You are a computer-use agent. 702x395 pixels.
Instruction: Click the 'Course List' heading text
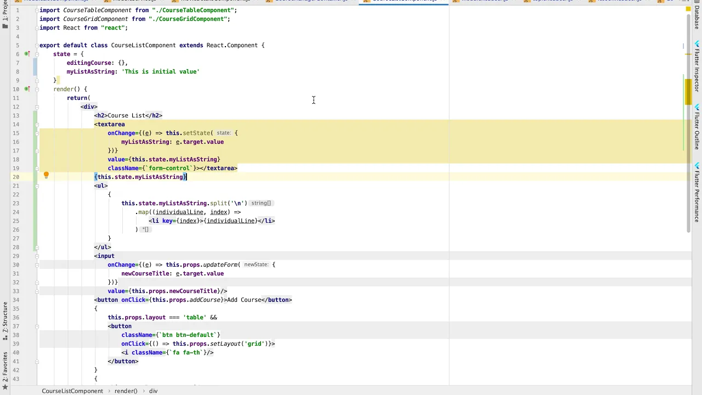(x=126, y=115)
